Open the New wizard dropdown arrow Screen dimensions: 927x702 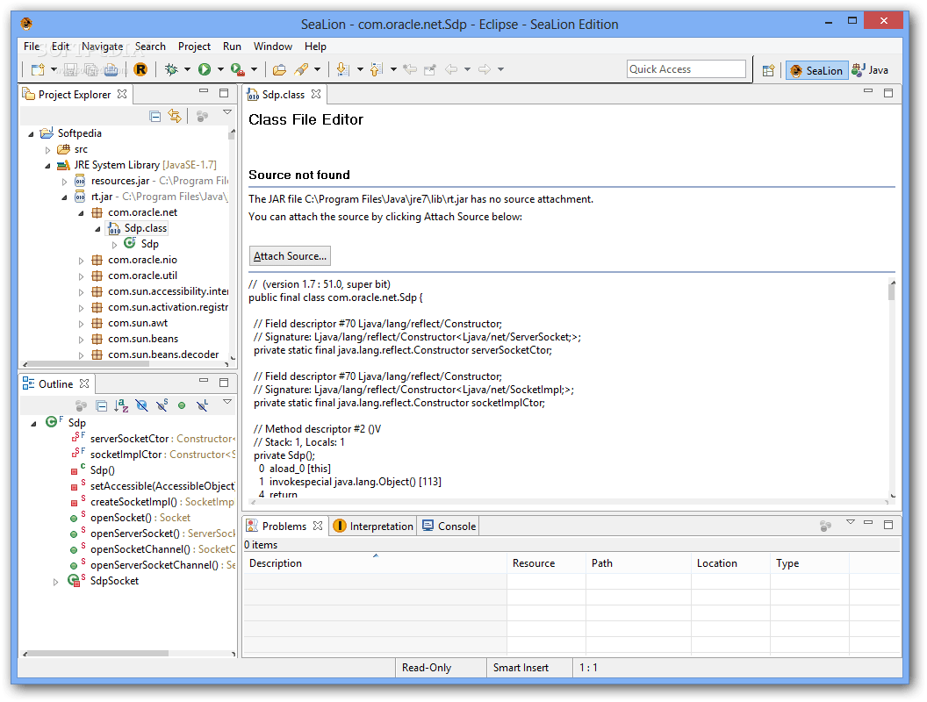(54, 69)
